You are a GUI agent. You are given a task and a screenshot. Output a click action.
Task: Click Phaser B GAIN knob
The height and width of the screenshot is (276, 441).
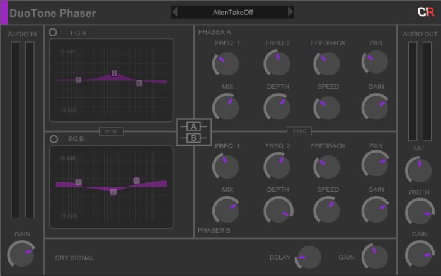point(375,210)
